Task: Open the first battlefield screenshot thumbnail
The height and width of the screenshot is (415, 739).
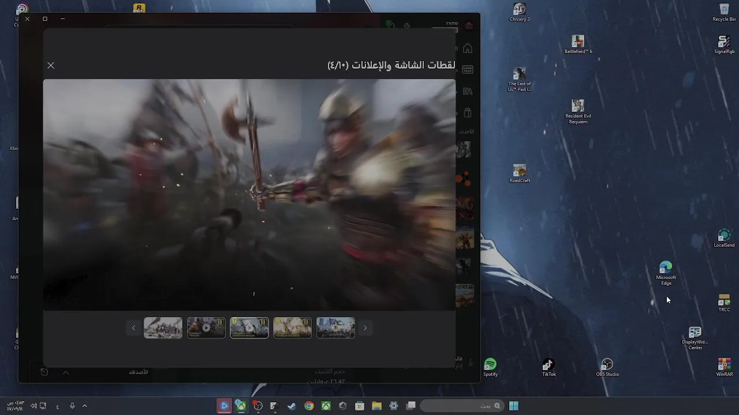Action: click(163, 328)
